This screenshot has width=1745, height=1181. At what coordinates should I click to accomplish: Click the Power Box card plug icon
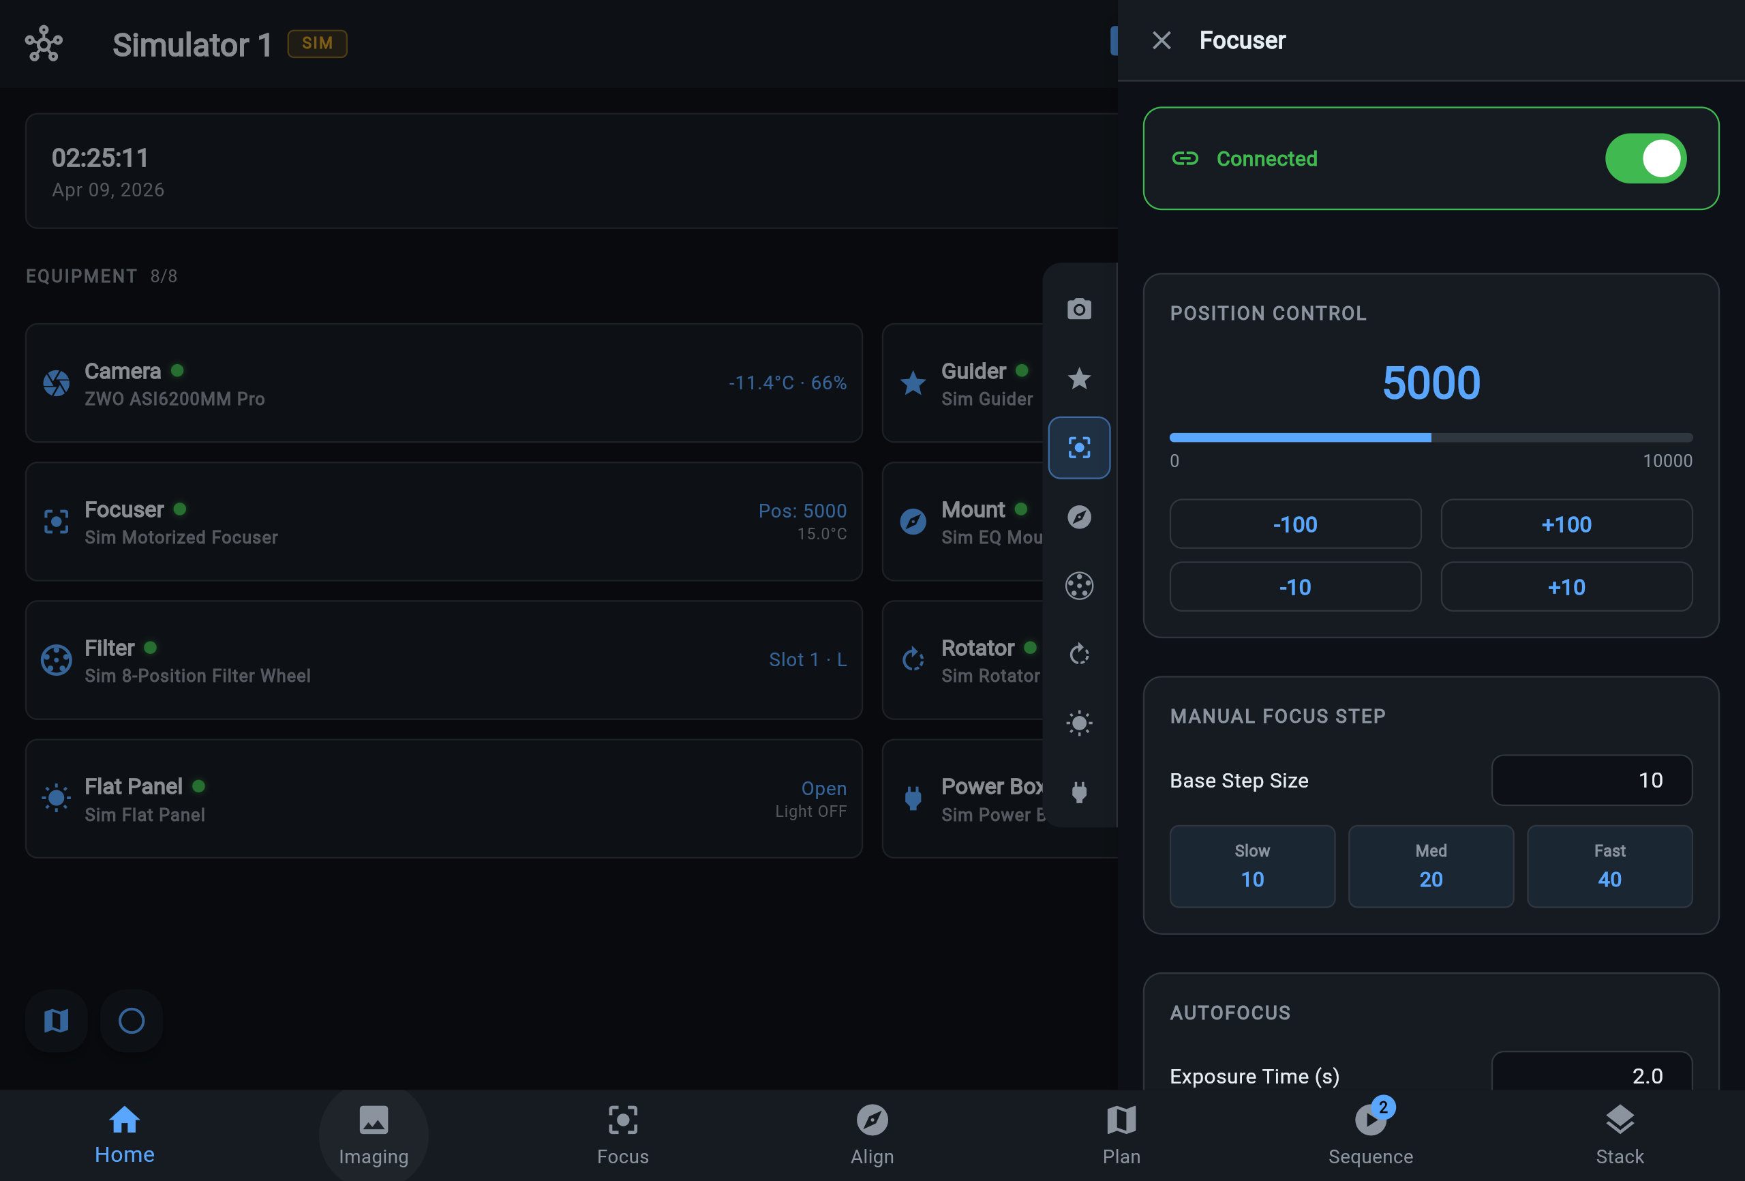(913, 798)
